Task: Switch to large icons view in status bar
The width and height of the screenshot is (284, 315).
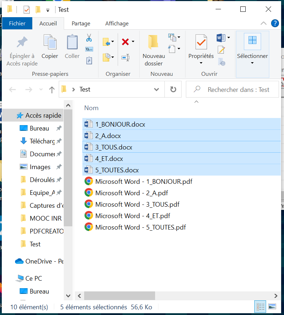Action: [x=272, y=306]
